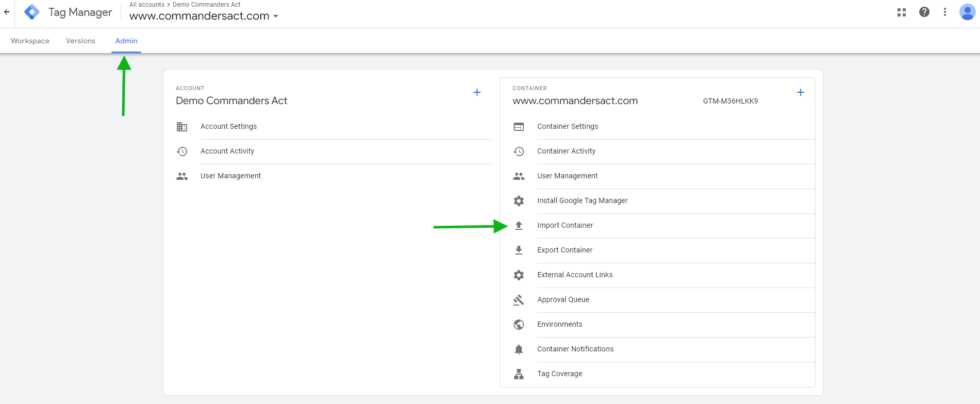The image size is (980, 404).
Task: Expand the www.commandersact.com container dropdown
Action: tap(276, 16)
